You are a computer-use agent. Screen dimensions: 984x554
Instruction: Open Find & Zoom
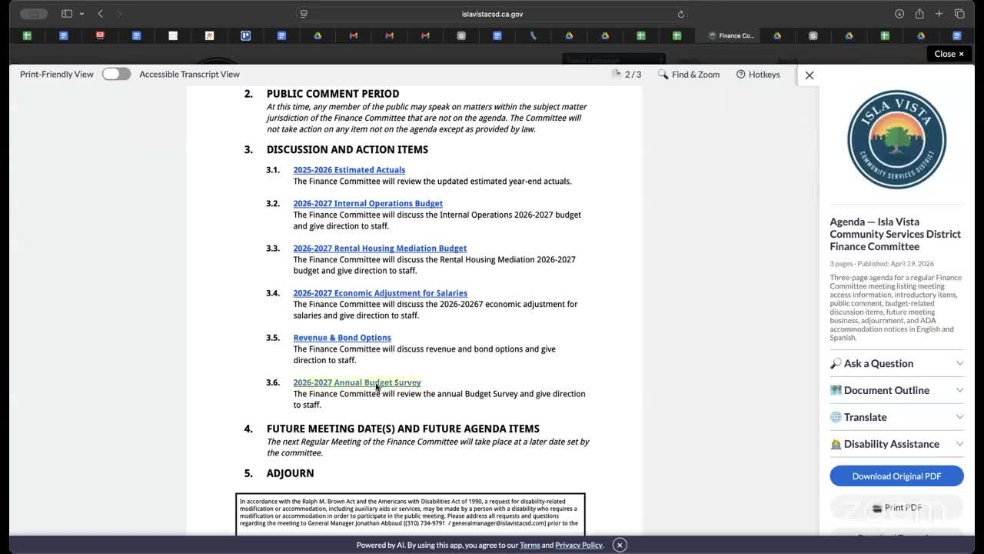click(x=689, y=75)
